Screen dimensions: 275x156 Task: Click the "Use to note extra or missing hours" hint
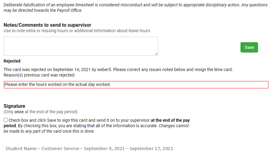77,31
